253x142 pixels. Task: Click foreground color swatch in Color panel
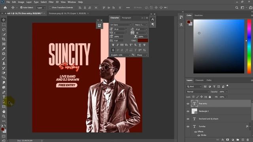coord(189,22)
